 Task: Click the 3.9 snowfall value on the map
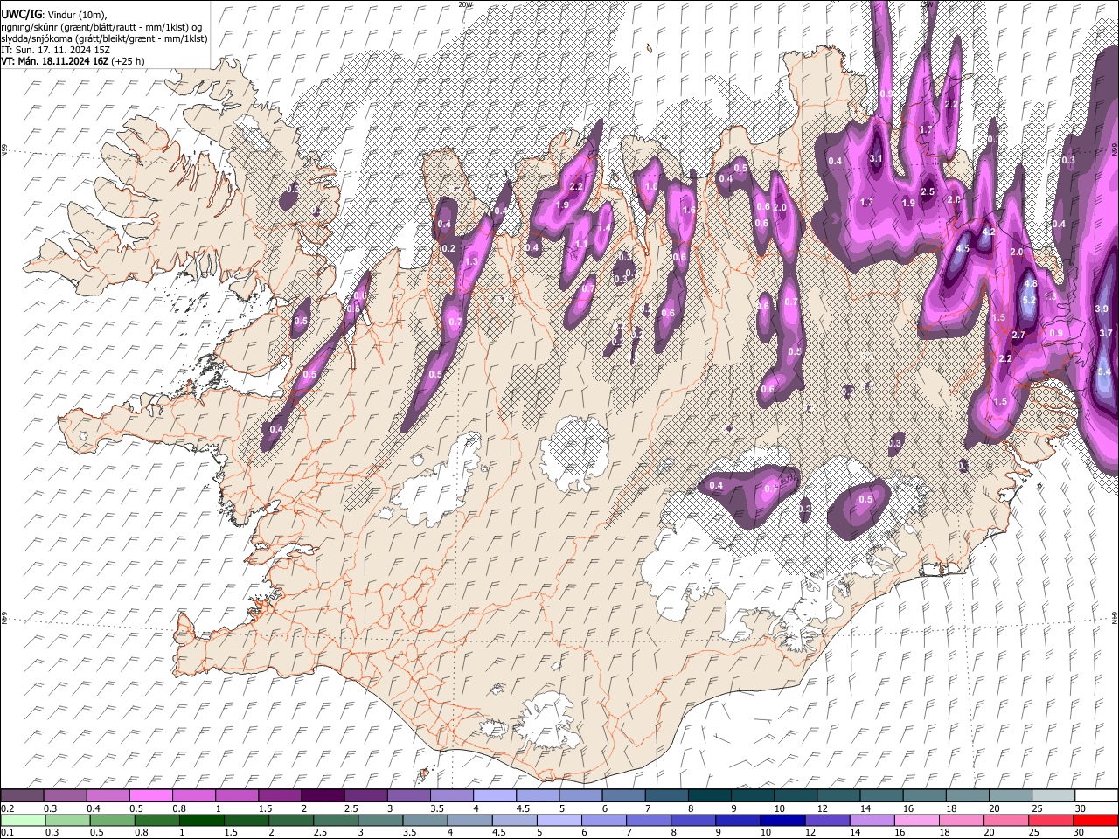[1102, 309]
